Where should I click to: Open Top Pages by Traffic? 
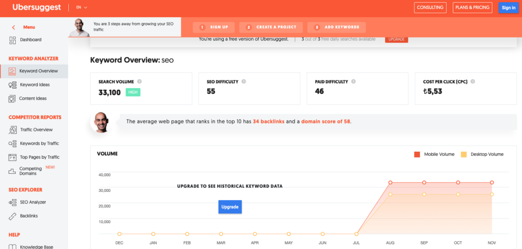(40, 157)
